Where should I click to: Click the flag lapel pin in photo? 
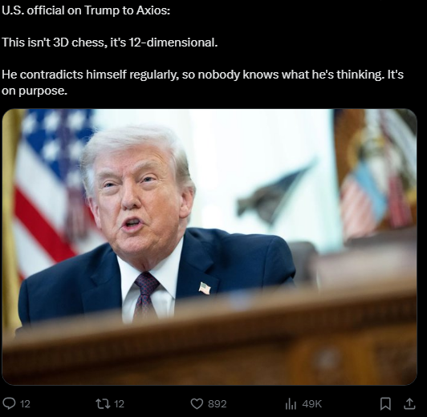click(205, 288)
